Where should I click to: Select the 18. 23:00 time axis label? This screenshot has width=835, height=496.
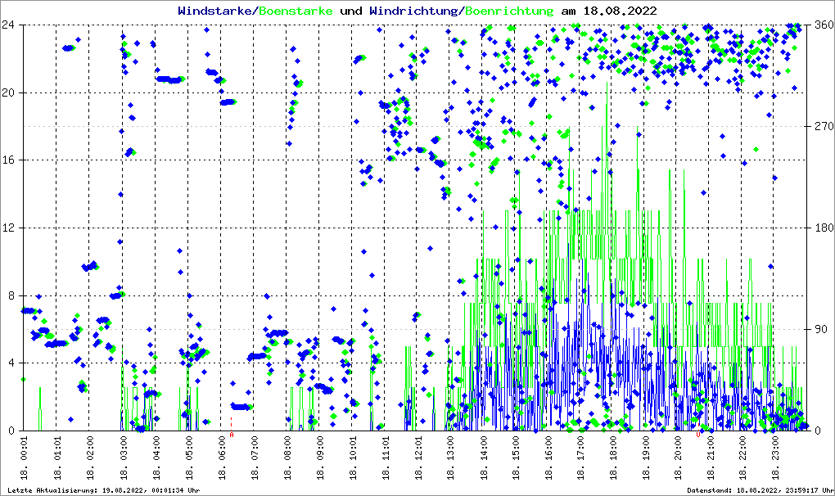[x=777, y=459]
